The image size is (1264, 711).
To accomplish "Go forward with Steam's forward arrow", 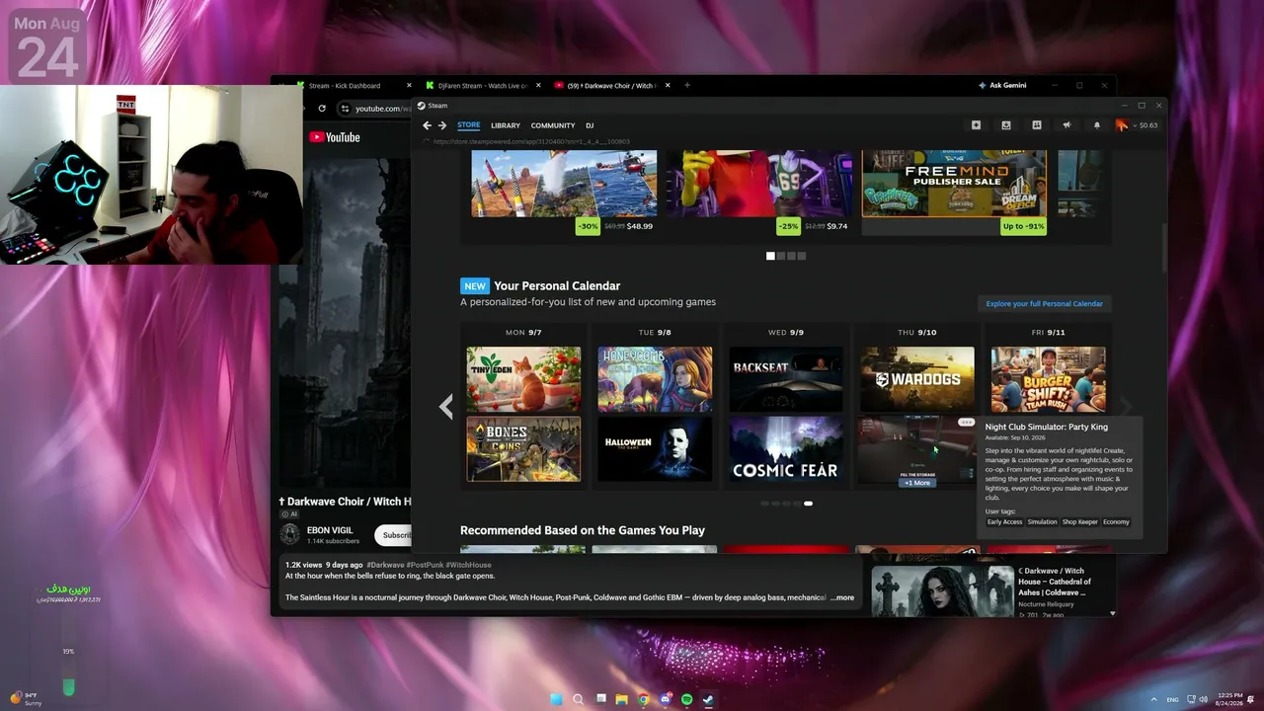I will (442, 125).
